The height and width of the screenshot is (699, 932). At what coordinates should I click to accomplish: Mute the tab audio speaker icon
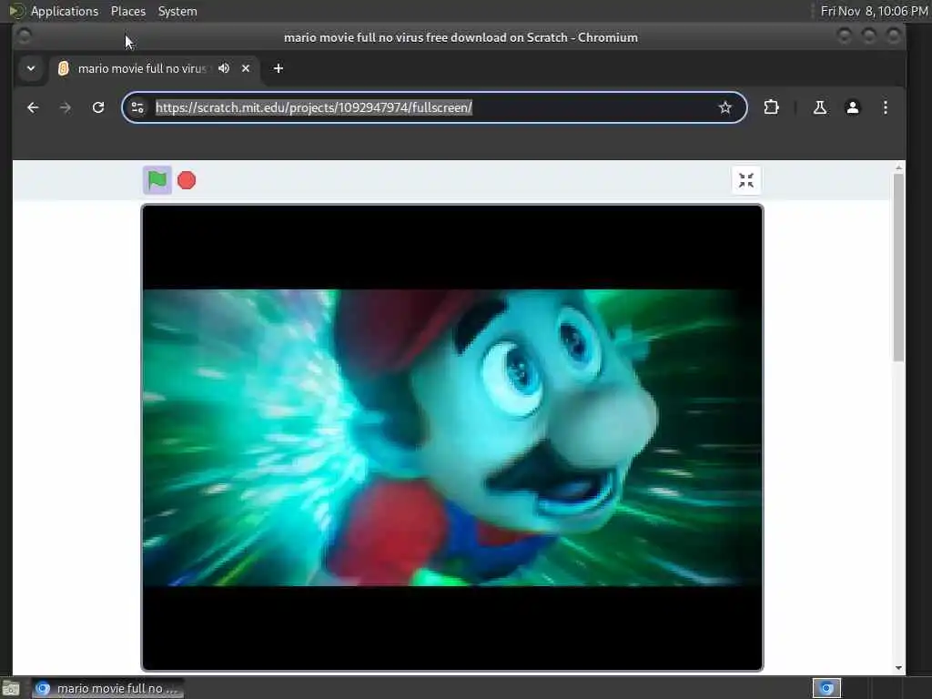click(x=224, y=68)
